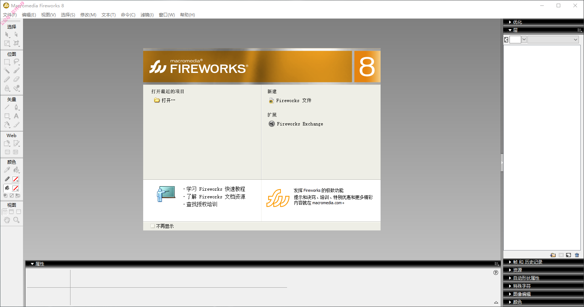This screenshot has height=307, width=584.
Task: Select the Rectangle Hotspot tool
Action: click(7, 143)
